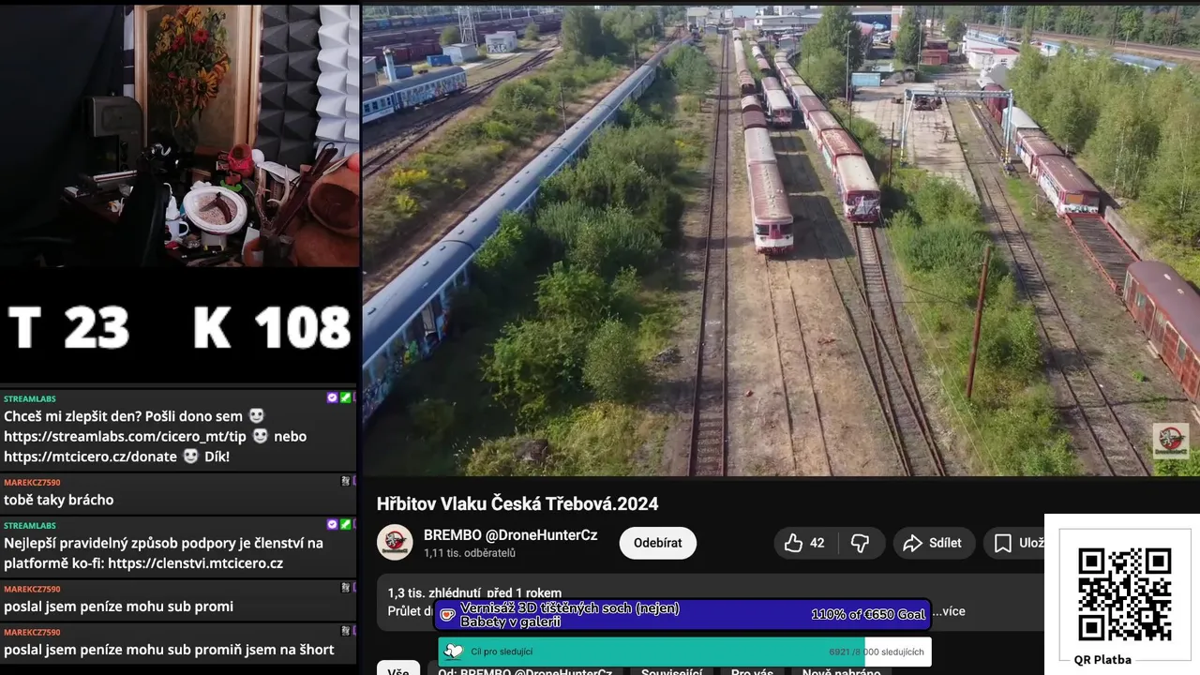
Task: Click purple verified badge on second STREAMLABS message
Action: [332, 525]
